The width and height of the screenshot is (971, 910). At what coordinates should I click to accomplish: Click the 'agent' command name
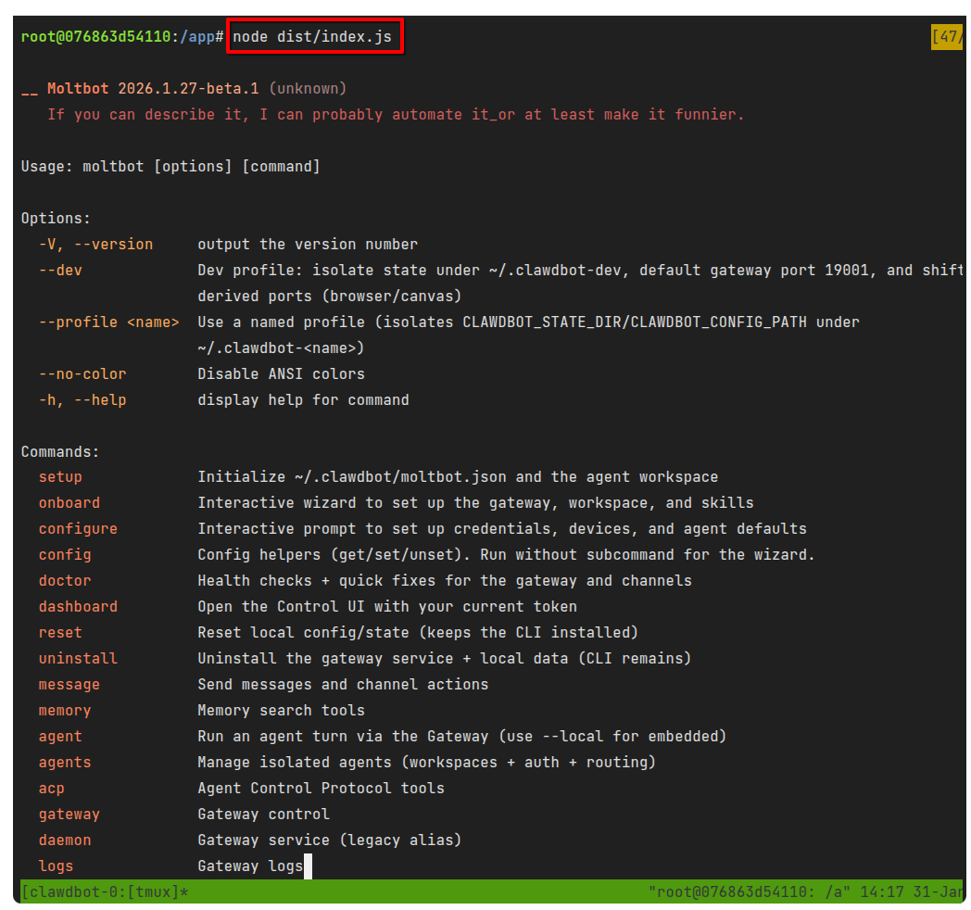click(61, 737)
